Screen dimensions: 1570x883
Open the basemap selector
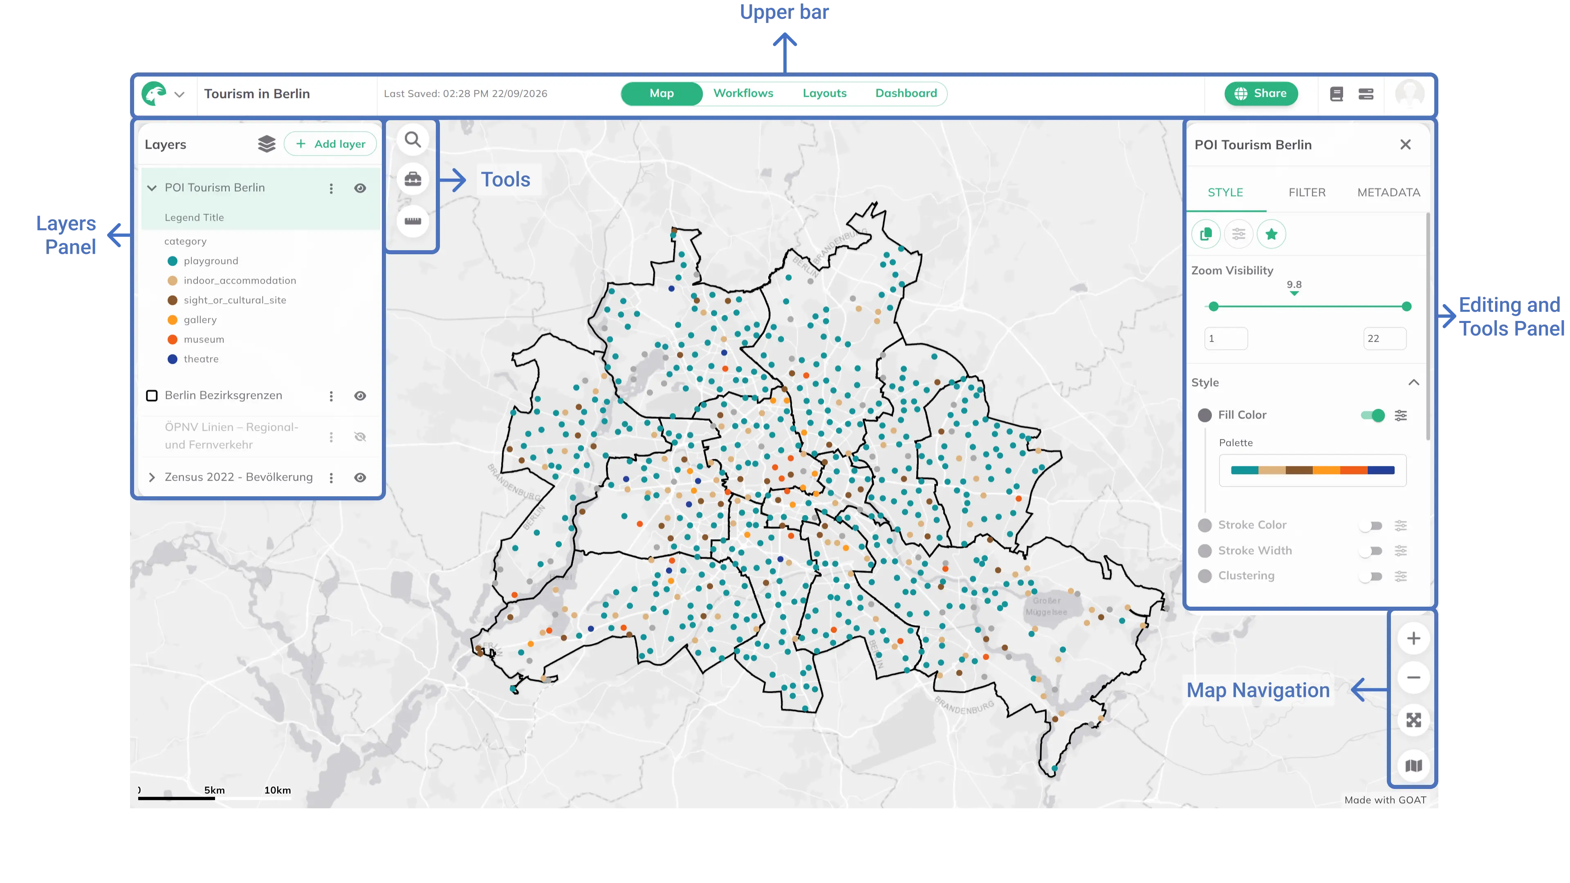1413,765
